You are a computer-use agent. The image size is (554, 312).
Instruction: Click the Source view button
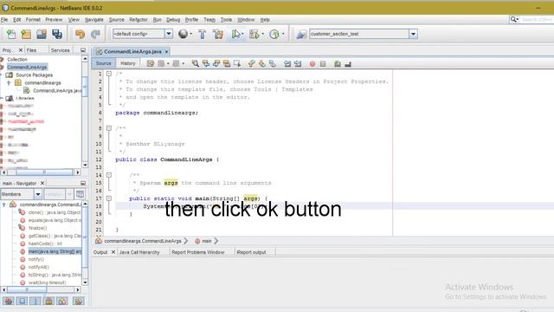[103, 63]
